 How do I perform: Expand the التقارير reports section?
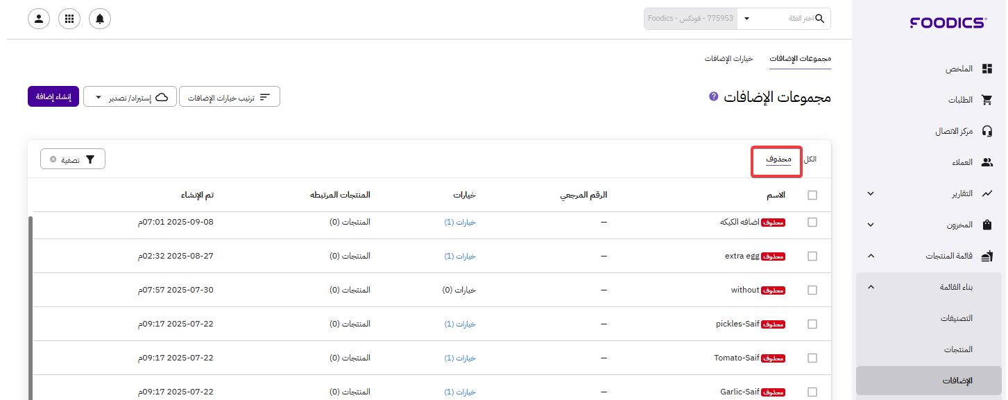871,193
